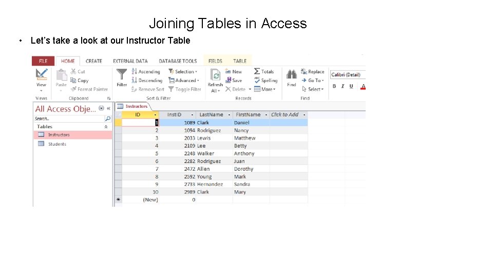Click the View icon in Views group
Image resolution: width=493 pixels, height=277 pixels.
click(x=41, y=74)
